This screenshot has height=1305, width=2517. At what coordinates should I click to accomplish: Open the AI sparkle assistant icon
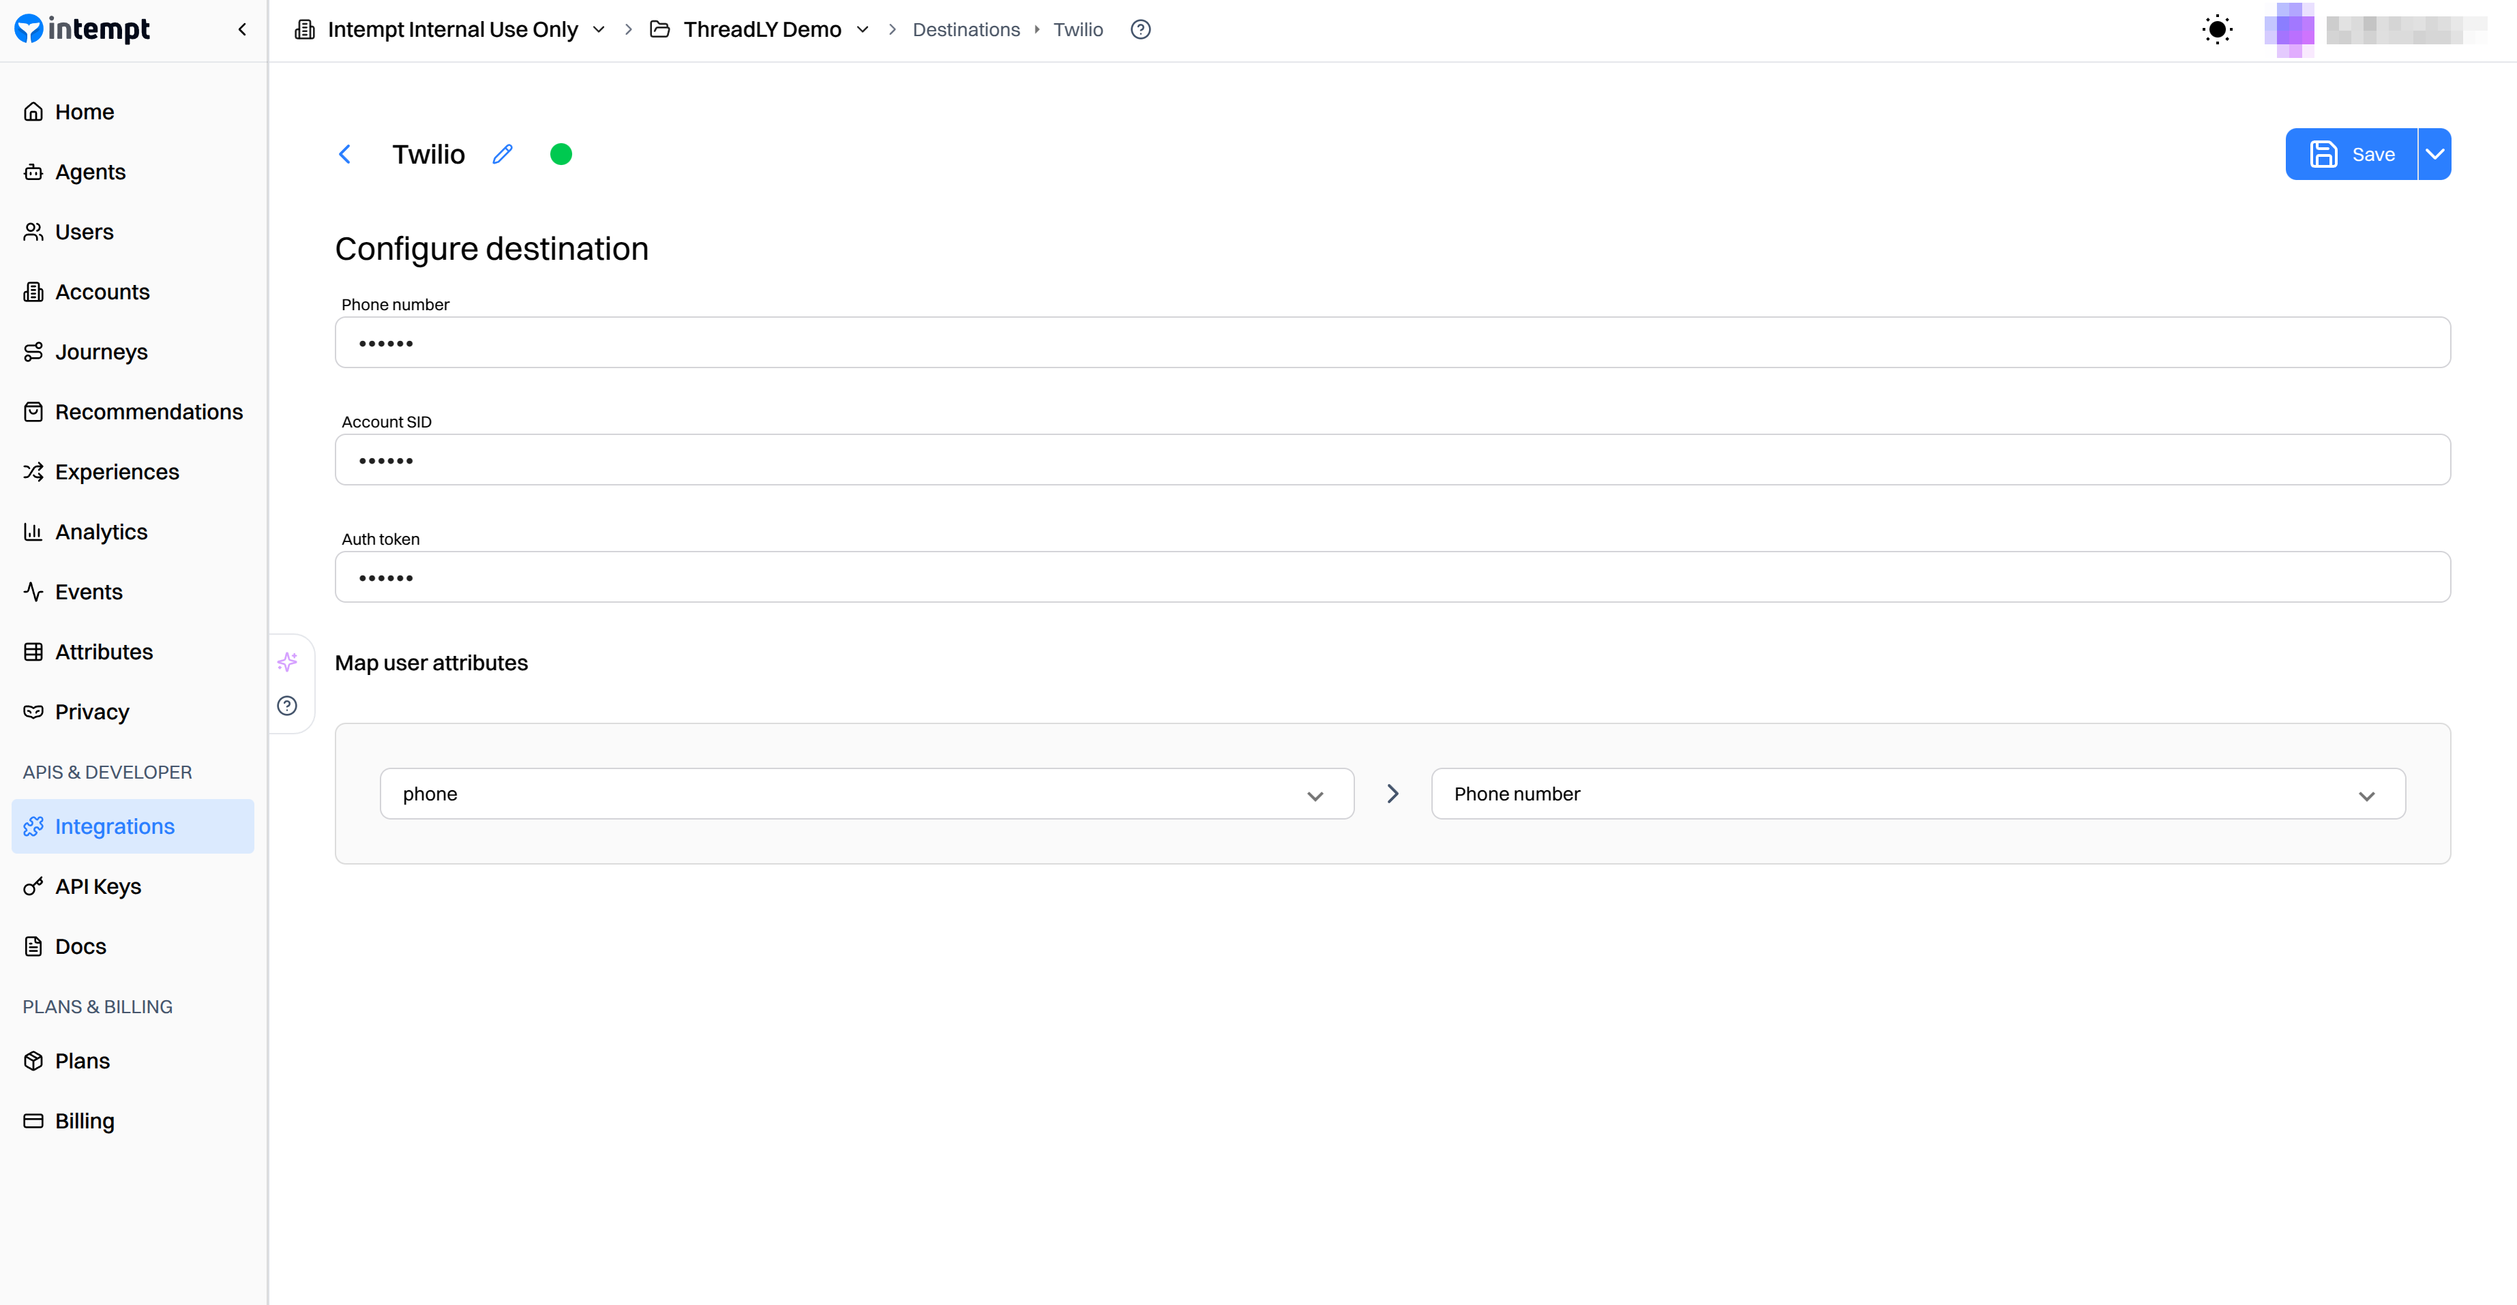[287, 662]
